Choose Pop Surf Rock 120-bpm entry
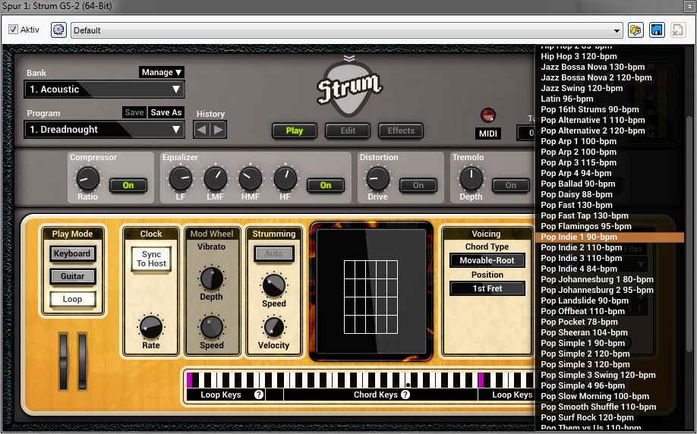This screenshot has height=434, width=697. click(x=610, y=417)
